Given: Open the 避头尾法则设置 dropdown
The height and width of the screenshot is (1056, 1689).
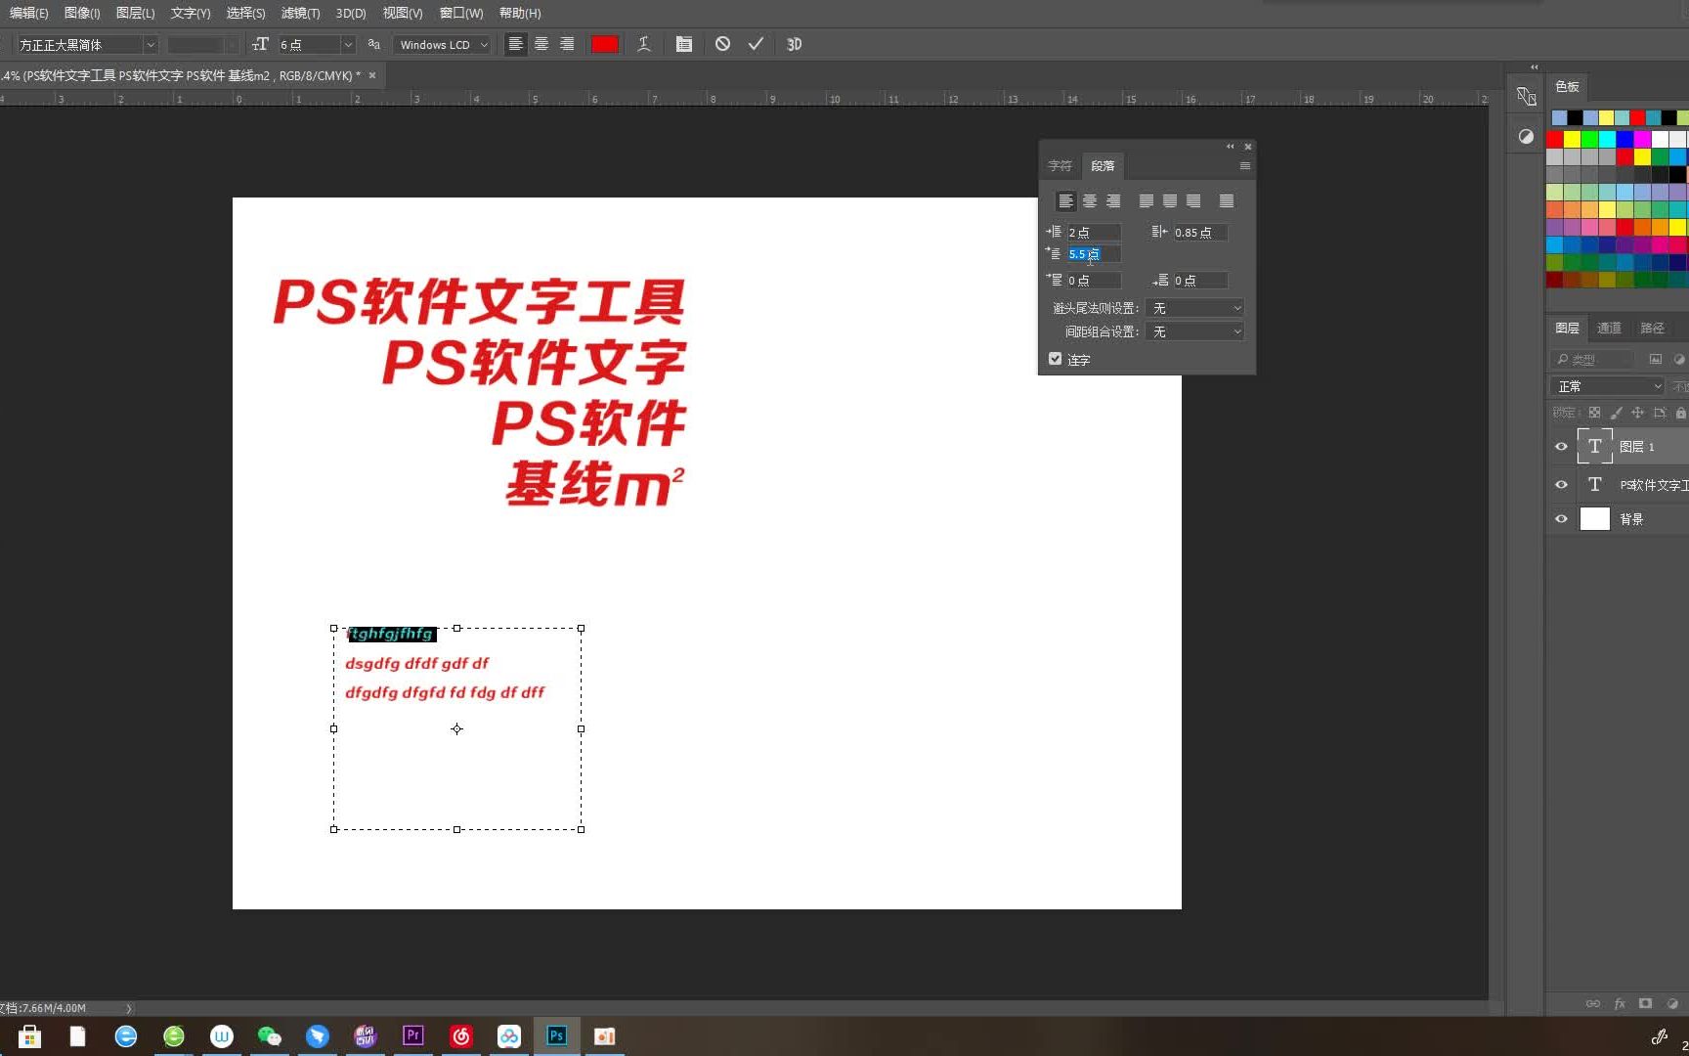Looking at the screenshot, I should (1194, 307).
